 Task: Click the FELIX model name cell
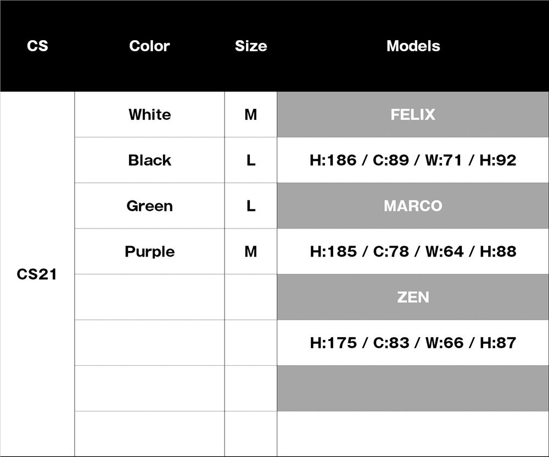[413, 115]
